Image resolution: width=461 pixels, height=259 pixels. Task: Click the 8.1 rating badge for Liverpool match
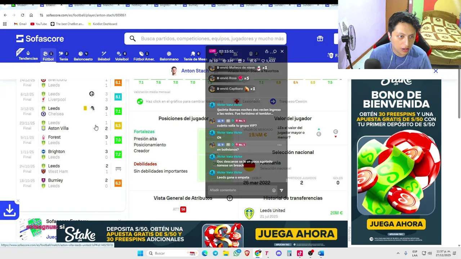point(118,97)
